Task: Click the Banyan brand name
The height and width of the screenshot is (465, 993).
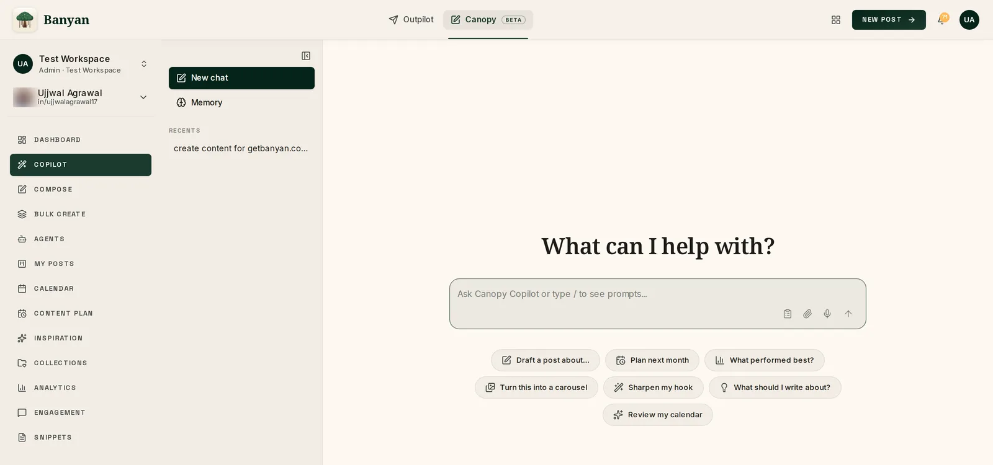Action: tap(66, 20)
